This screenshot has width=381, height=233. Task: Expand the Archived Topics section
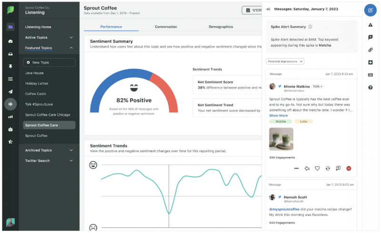click(x=49, y=150)
